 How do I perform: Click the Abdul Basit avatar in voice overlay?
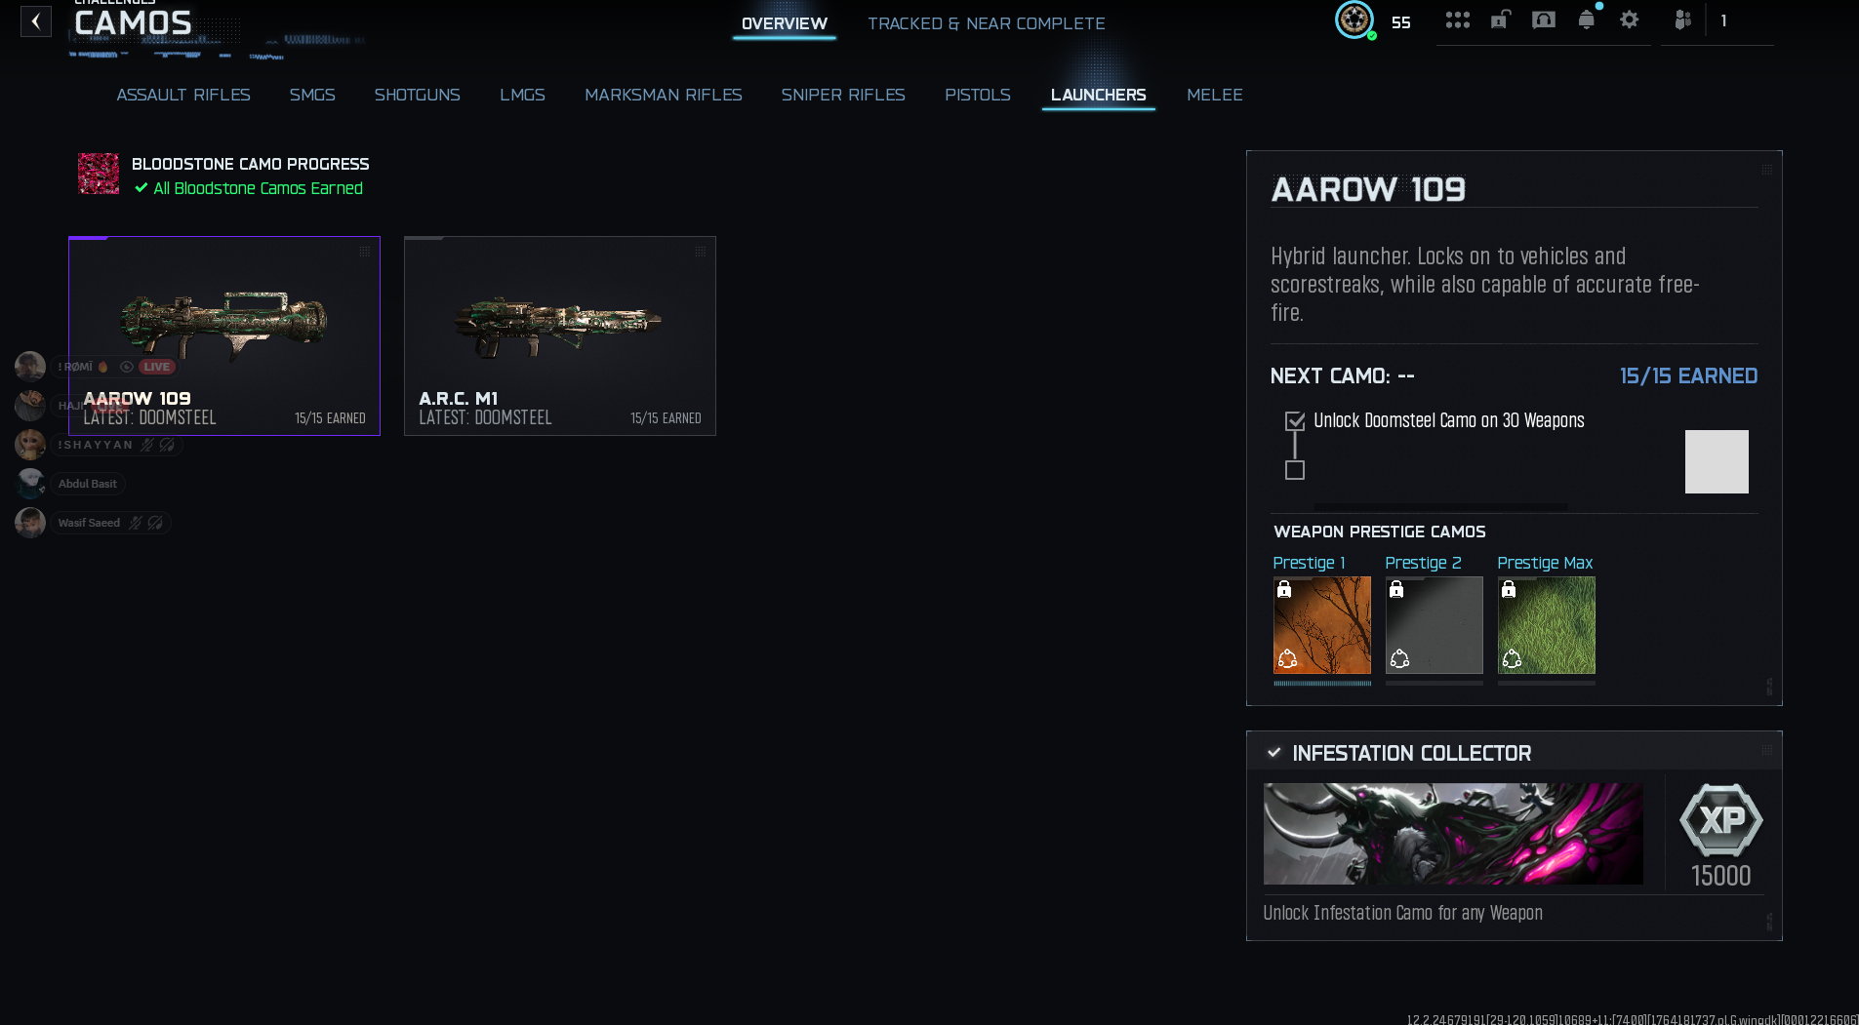pos(30,484)
